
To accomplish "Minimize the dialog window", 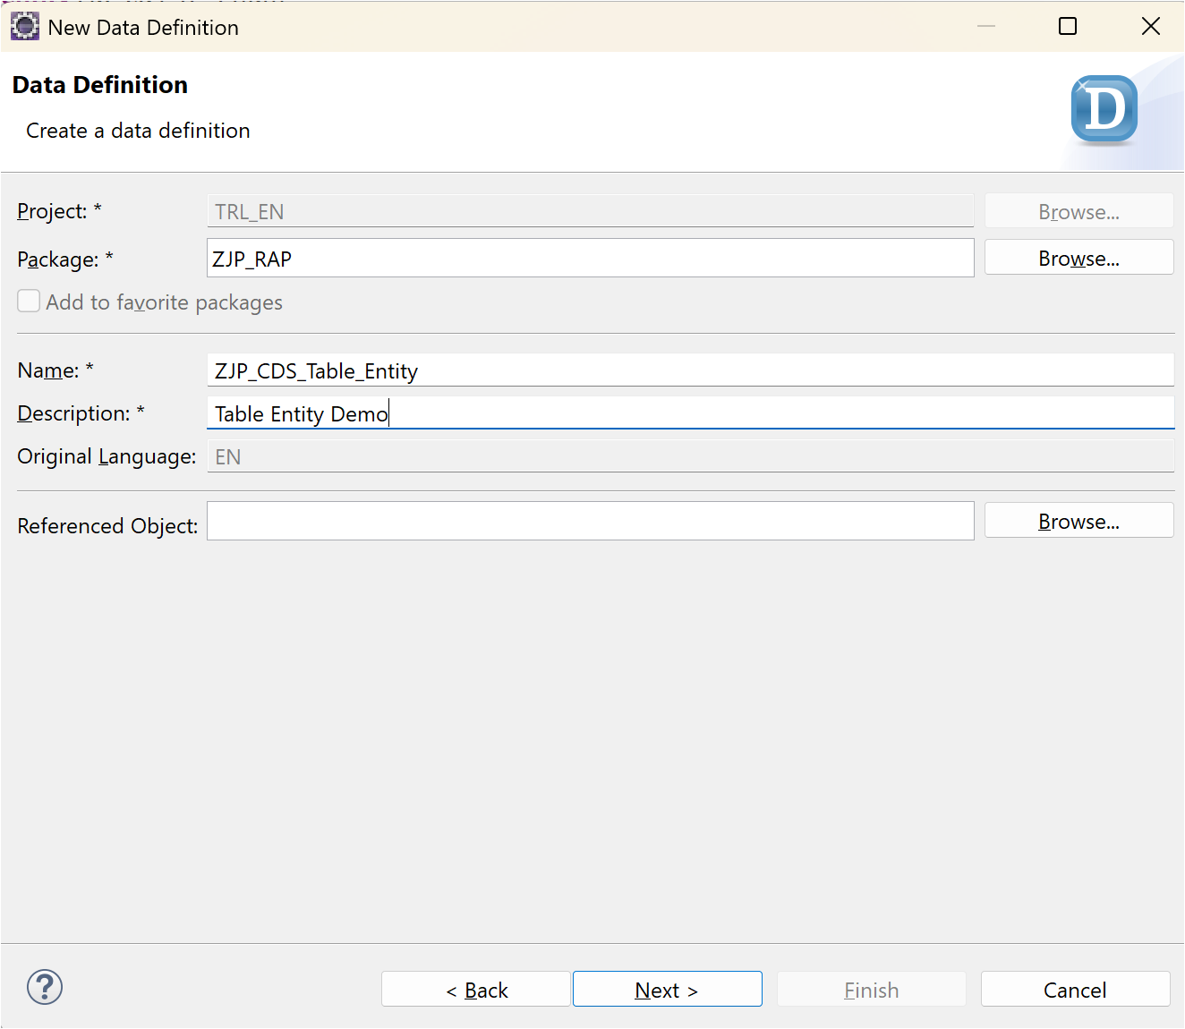I will click(986, 26).
